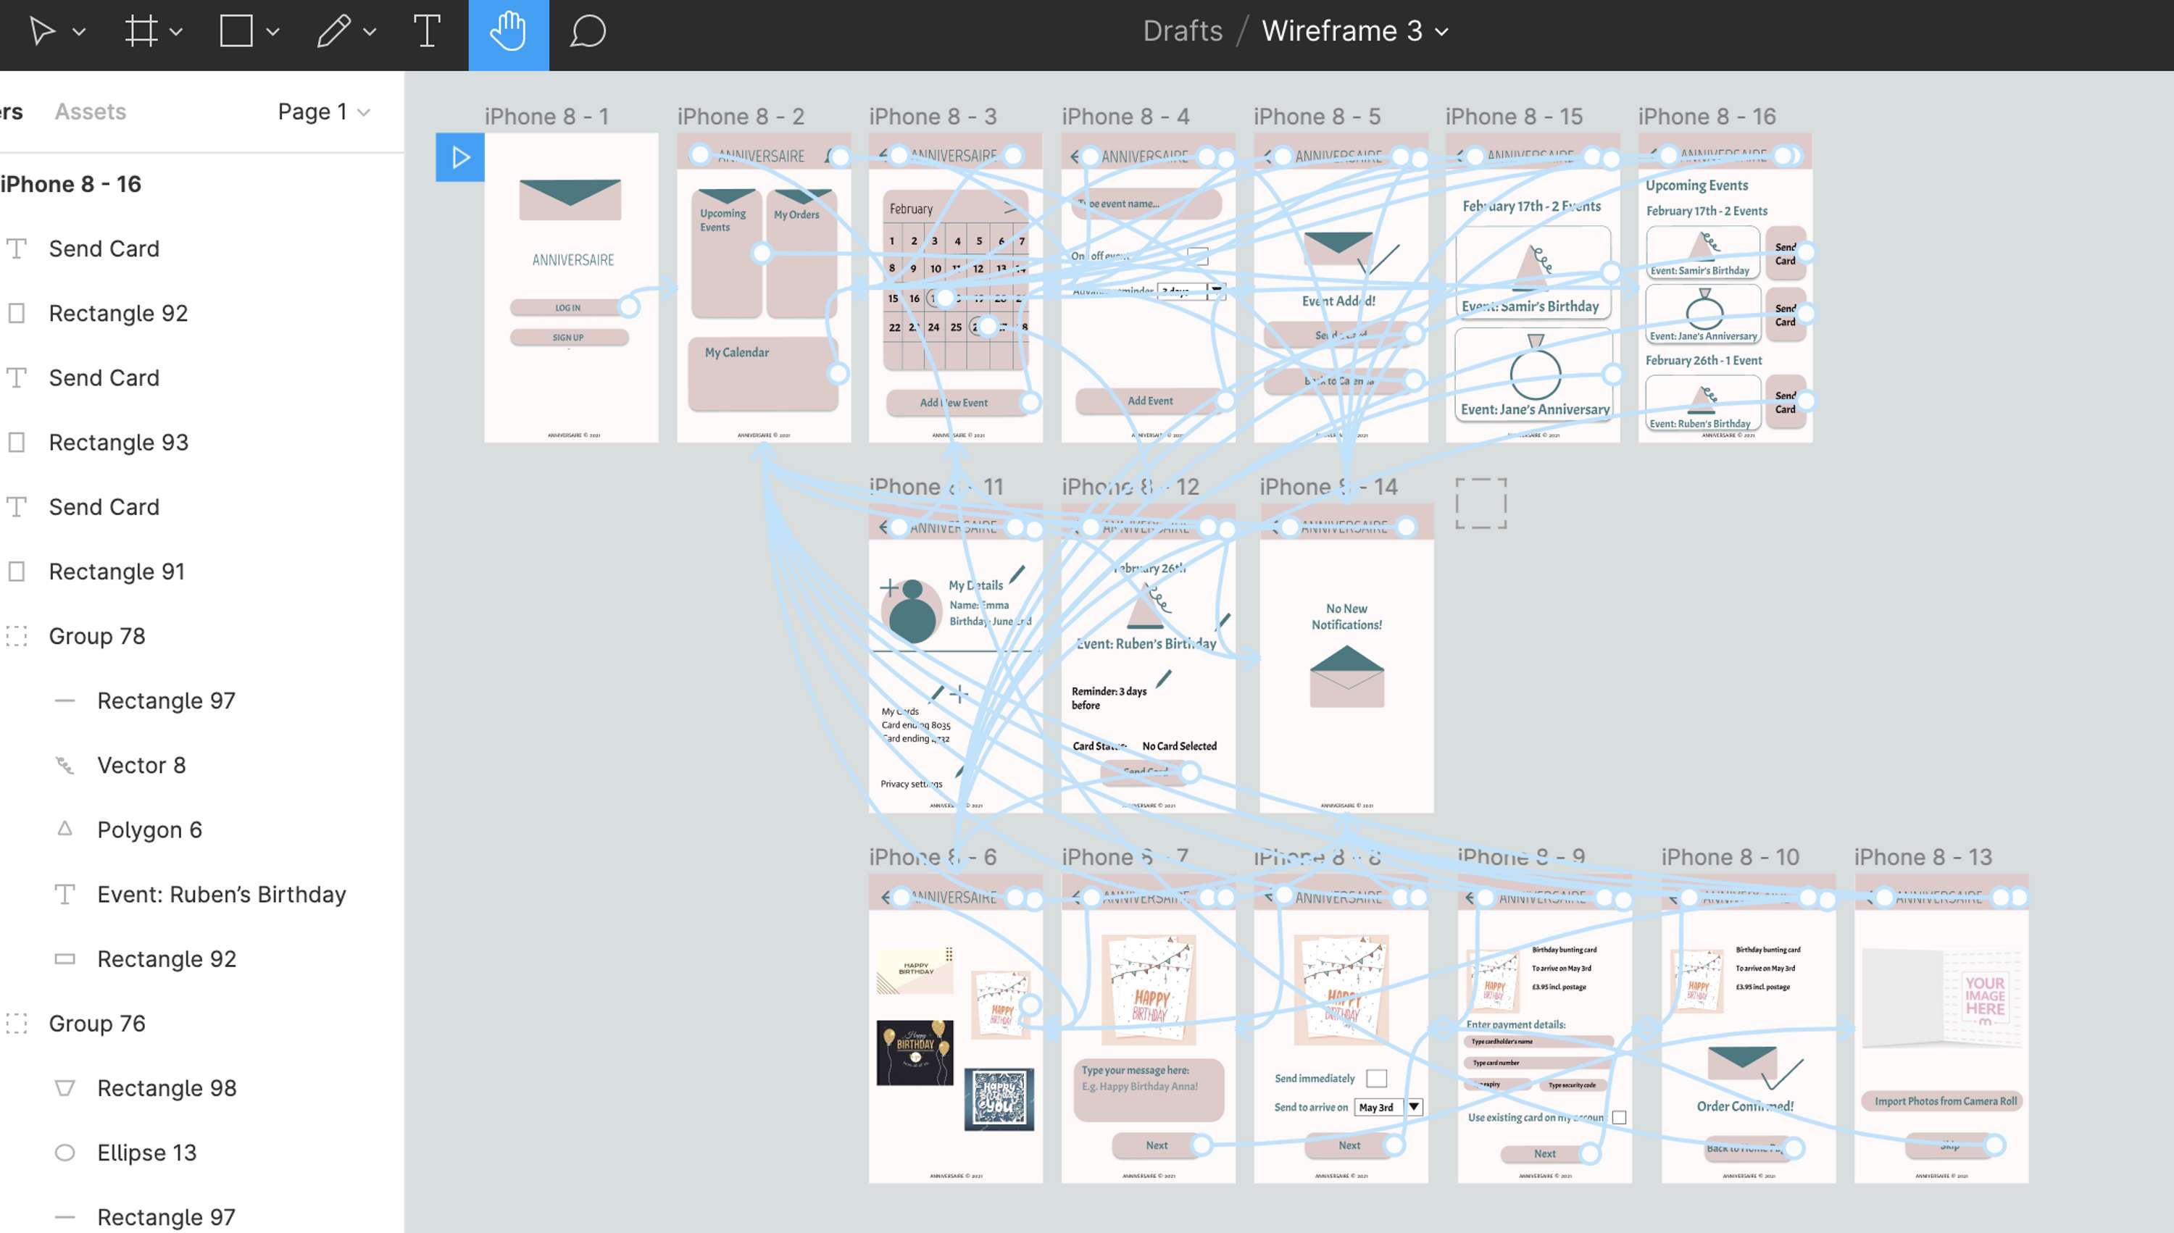Select the iPhone 8 - 1 frame label
This screenshot has width=2174, height=1233.
(547, 116)
